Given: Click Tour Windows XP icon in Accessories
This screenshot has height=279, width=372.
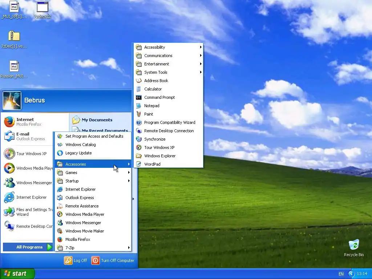Looking at the screenshot, I should 139,147.
